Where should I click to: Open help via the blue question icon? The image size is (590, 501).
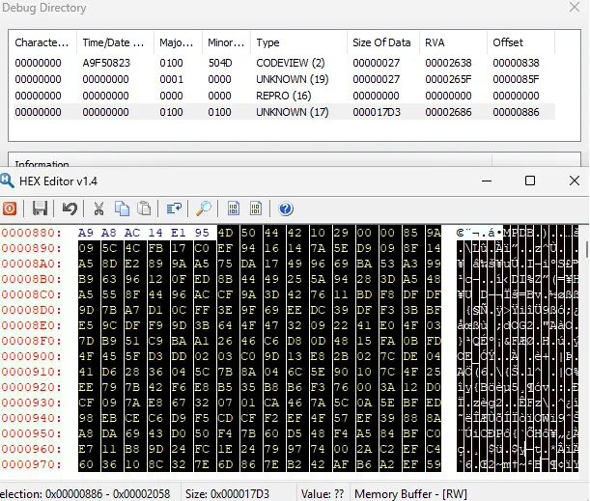point(286,209)
